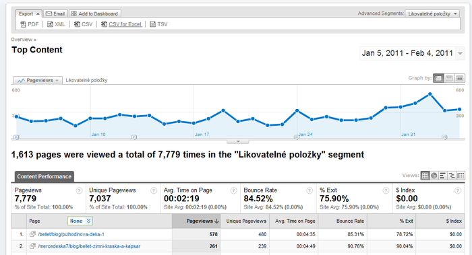Click annotation marker below Jan 24
The height and width of the screenshot is (255, 472).
click(297, 137)
